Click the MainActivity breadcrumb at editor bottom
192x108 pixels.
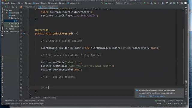(35, 98)
